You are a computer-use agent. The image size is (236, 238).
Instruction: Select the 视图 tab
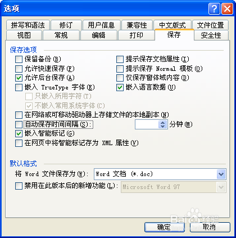24,35
